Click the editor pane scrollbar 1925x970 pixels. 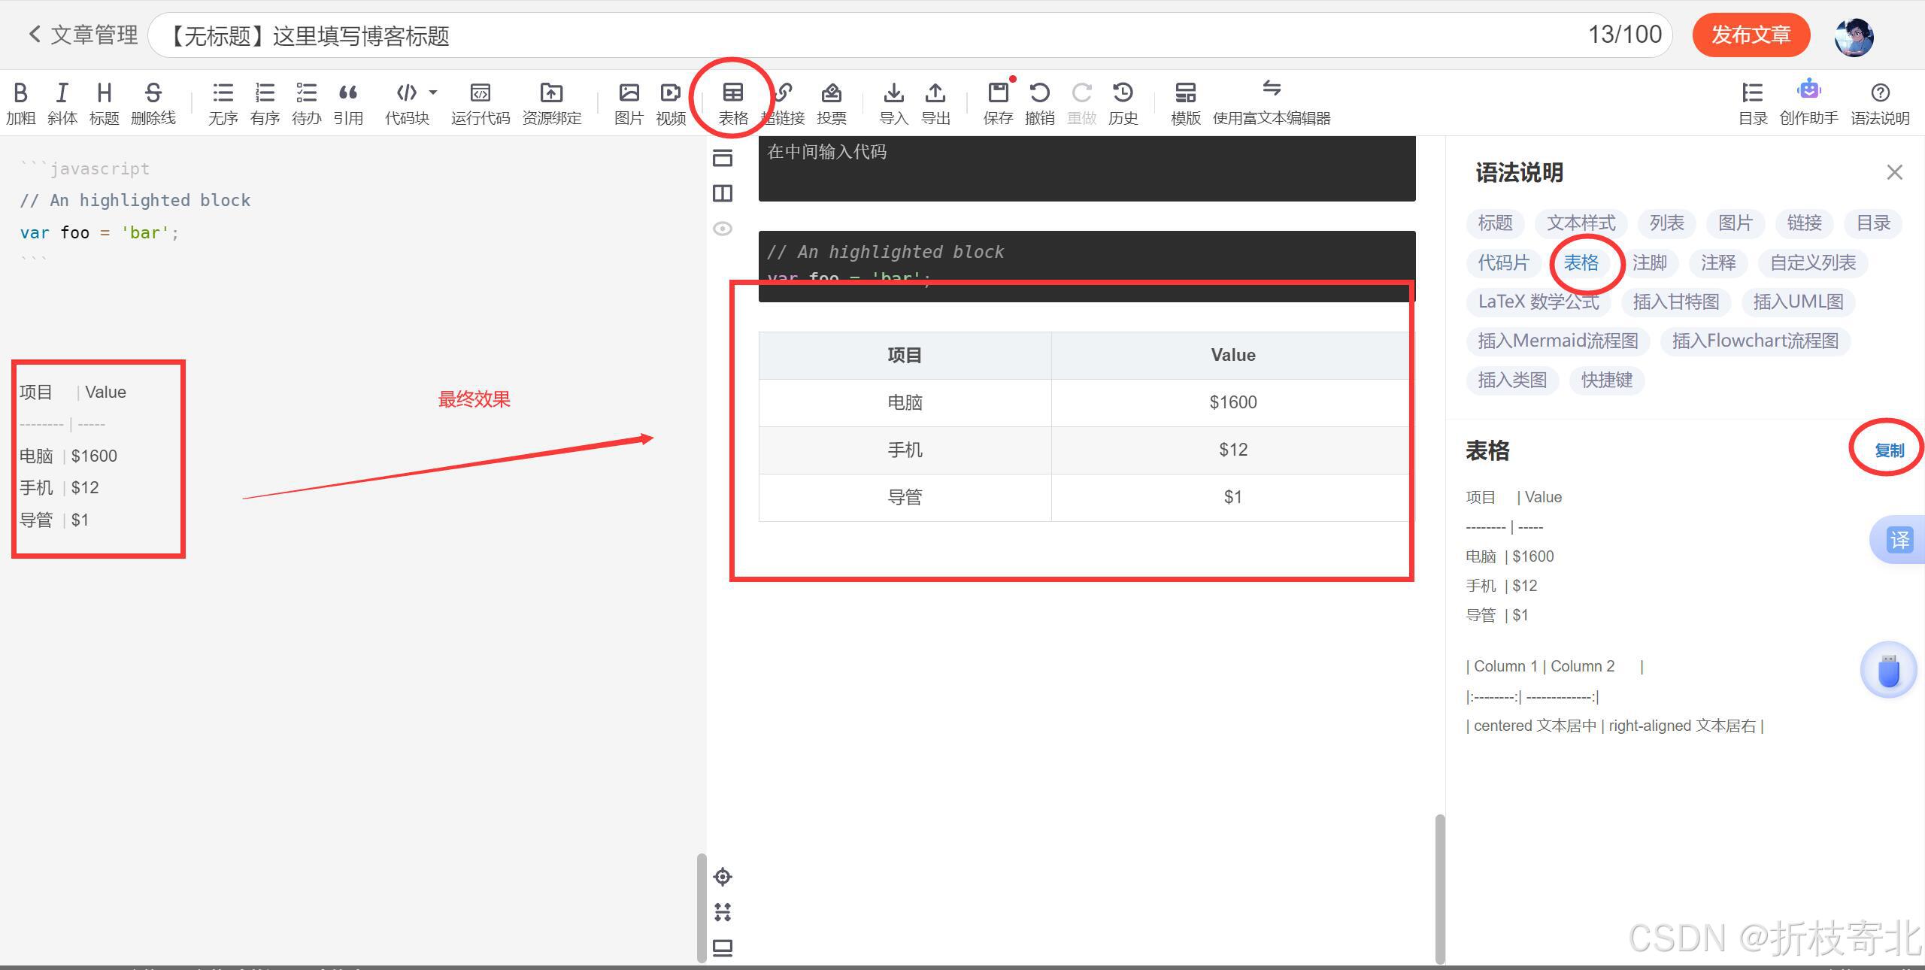702,908
